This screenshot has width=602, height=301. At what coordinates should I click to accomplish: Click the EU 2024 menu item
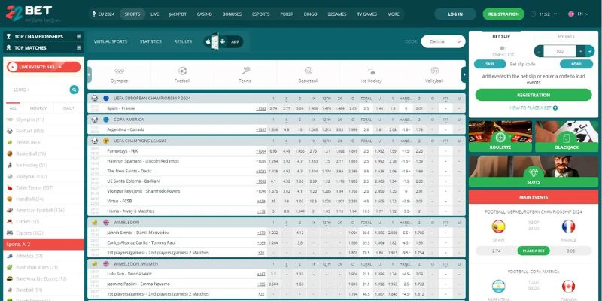[103, 14]
